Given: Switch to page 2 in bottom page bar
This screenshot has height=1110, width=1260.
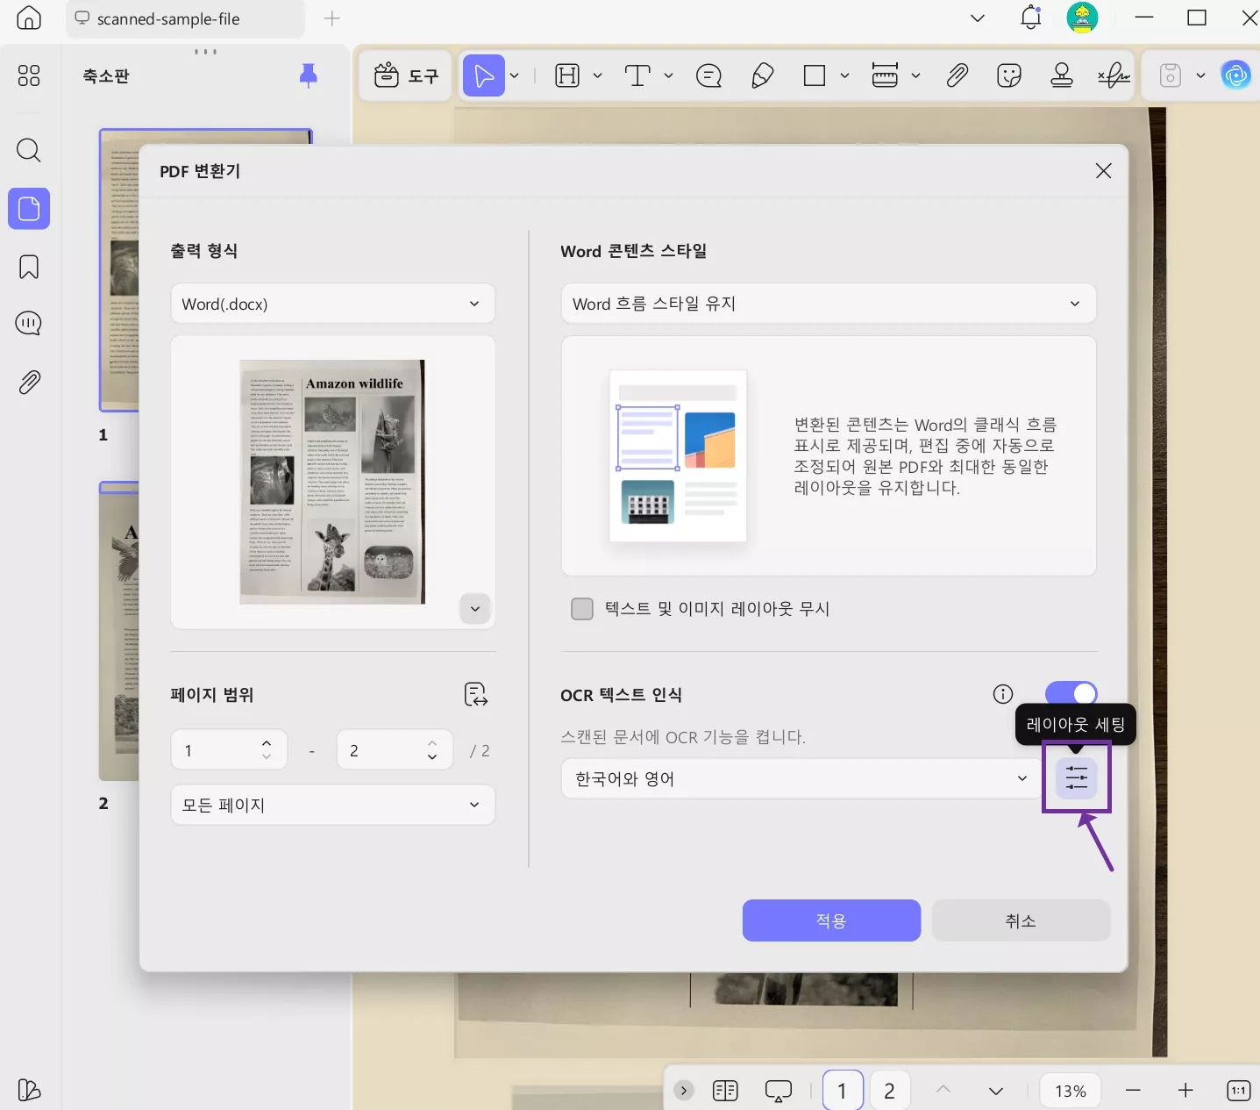Looking at the screenshot, I should tap(889, 1090).
